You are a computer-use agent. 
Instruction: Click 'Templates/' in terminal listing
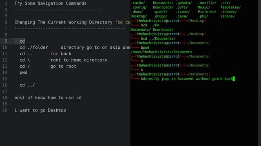pyautogui.click(x=230, y=7)
